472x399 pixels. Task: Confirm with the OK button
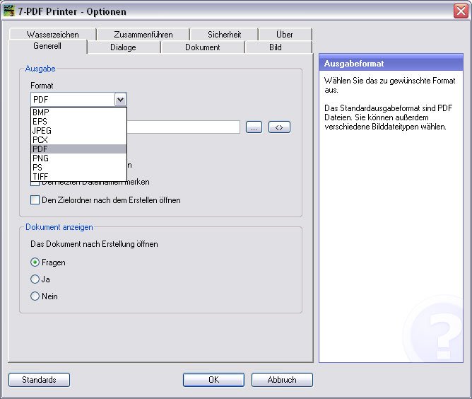[213, 380]
